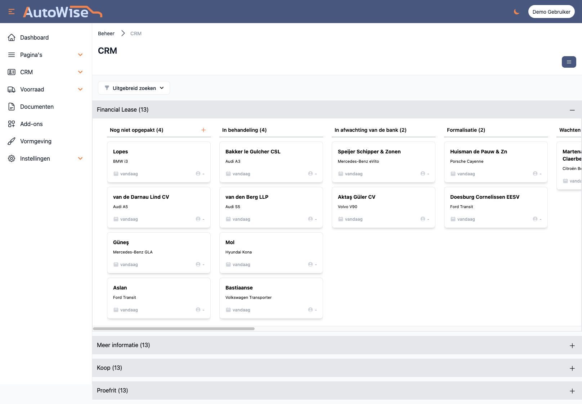Click the calendar icon on Lopes card
The width and height of the screenshot is (582, 404).
116,174
